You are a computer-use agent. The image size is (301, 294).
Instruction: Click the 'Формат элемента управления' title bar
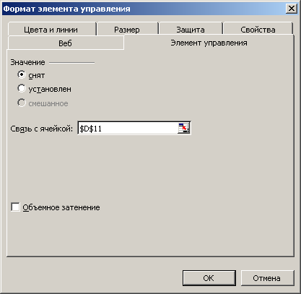point(144,9)
